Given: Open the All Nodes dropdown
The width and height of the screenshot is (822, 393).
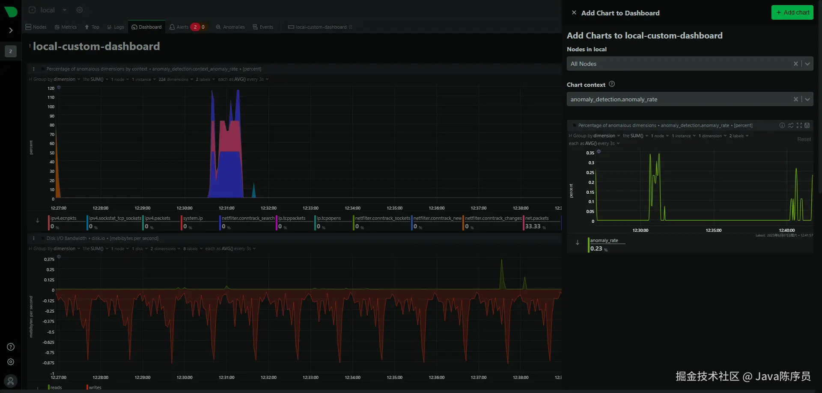Looking at the screenshot, I should click(807, 64).
